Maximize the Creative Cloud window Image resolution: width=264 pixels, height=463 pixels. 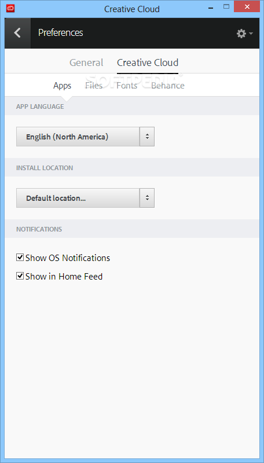226,6
